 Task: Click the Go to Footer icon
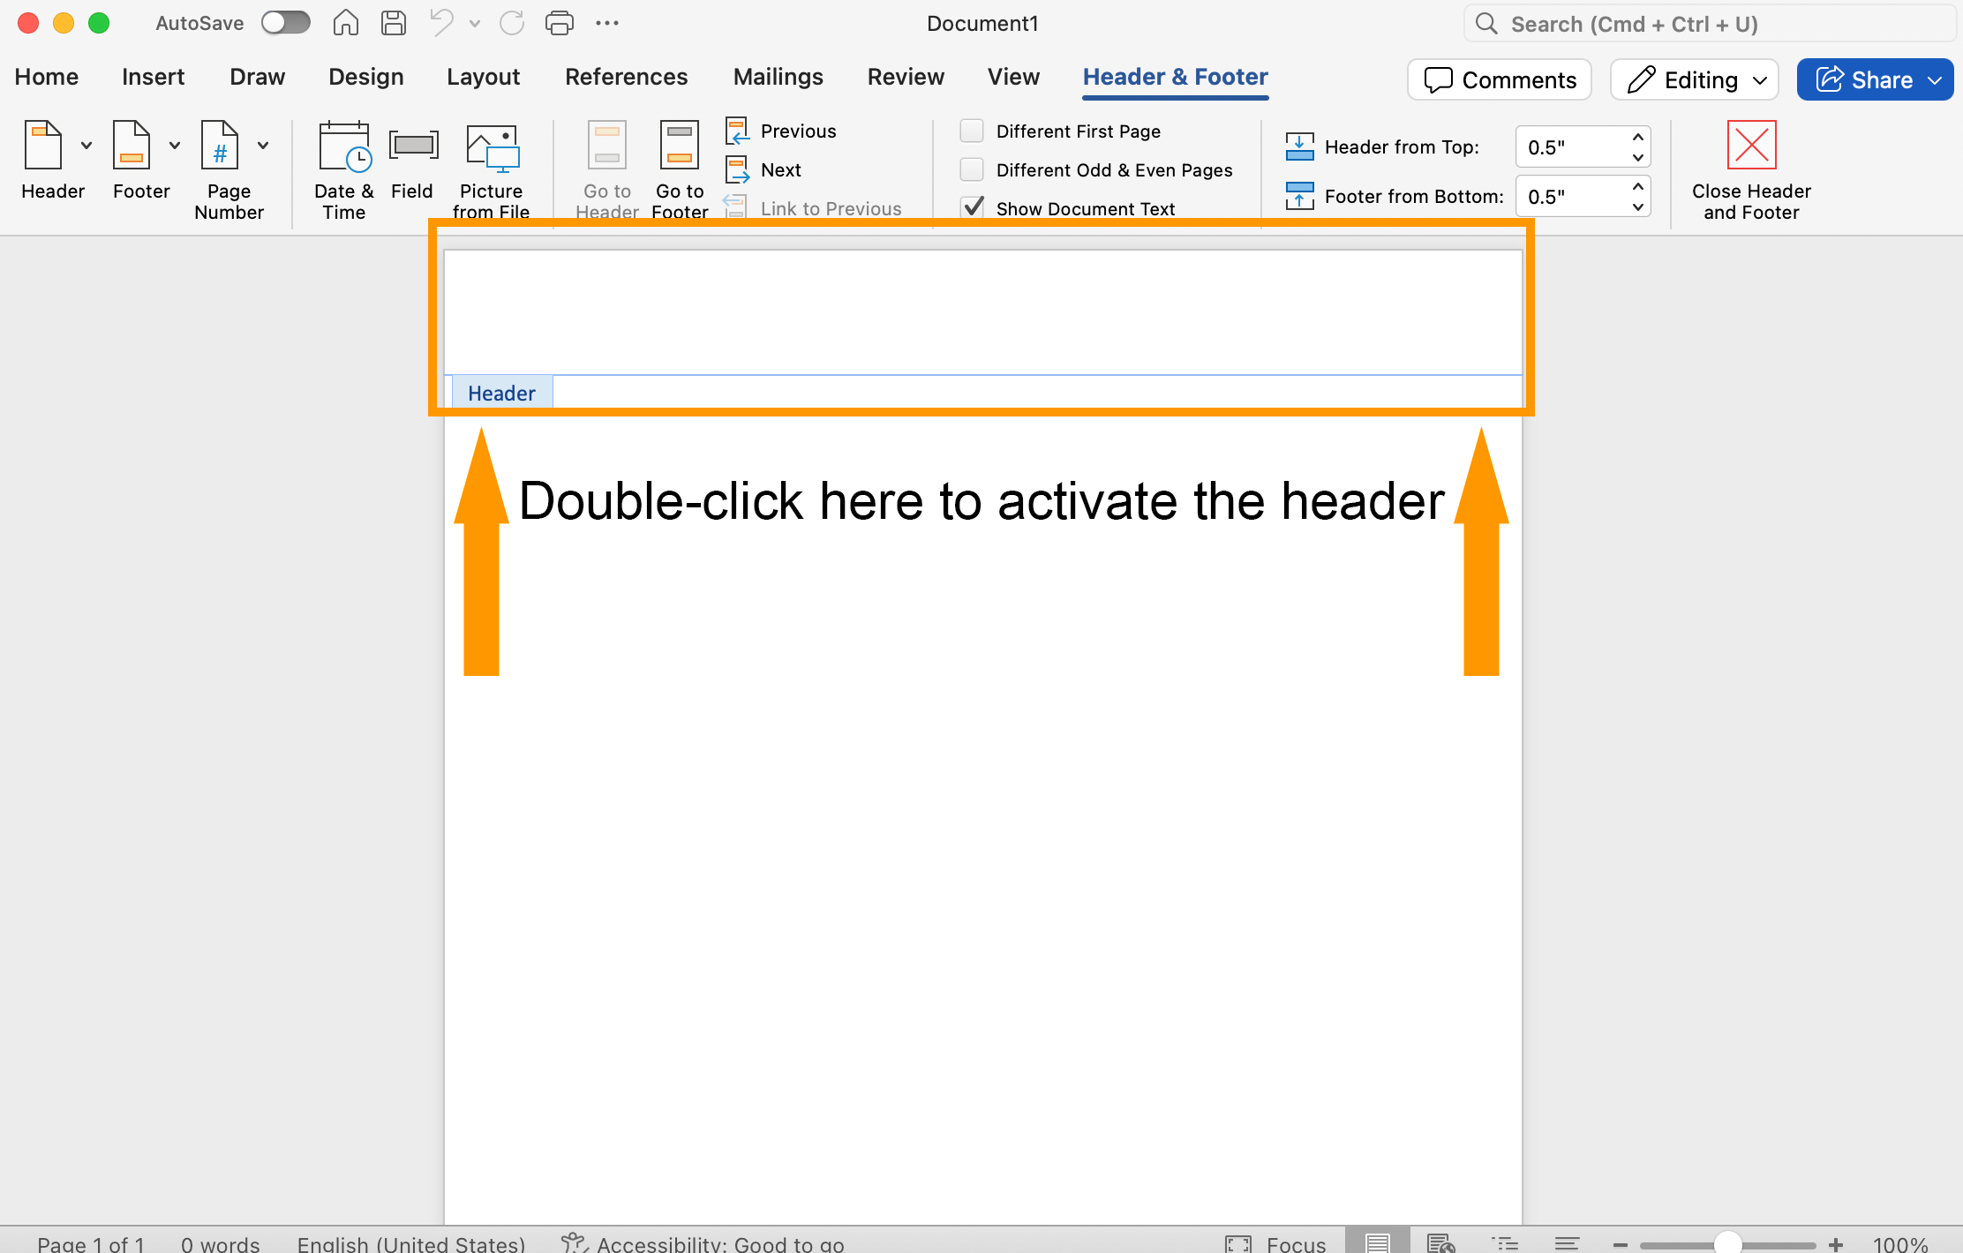coord(680,146)
